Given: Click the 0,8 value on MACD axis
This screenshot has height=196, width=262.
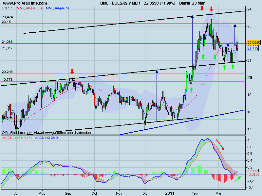Looking at the screenshot, I should (251, 147).
